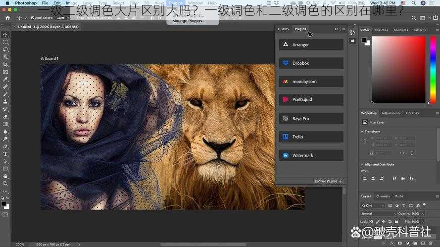Collapse the Align and Distribute section
This screenshot has width=440, height=247.
(x=362, y=165)
